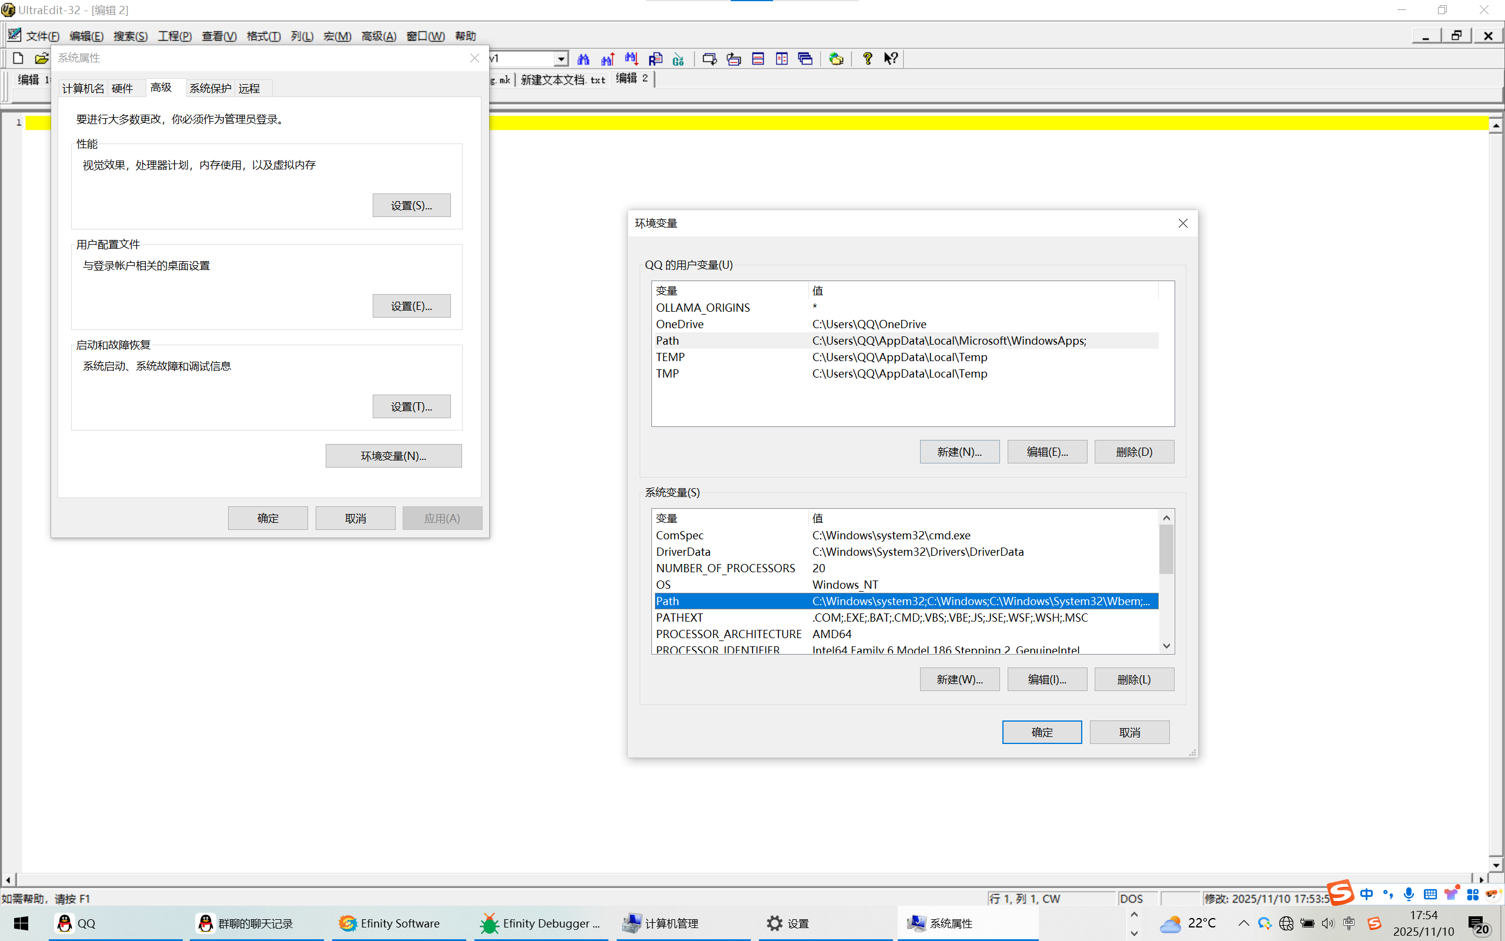Image resolution: width=1505 pixels, height=941 pixels.
Task: Click the Find binoculars toolbar icon
Action: pyautogui.click(x=583, y=58)
